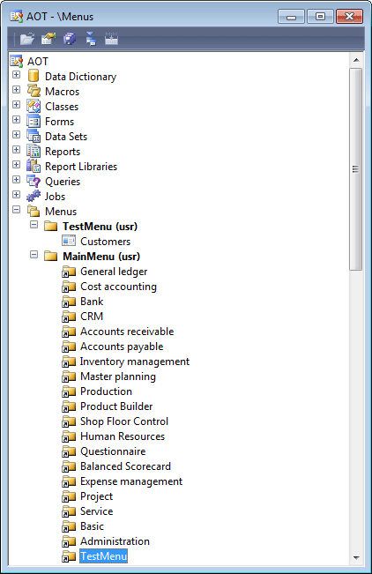This screenshot has width=372, height=574.
Task: Click the Customers menu item icon
Action: tap(69, 242)
